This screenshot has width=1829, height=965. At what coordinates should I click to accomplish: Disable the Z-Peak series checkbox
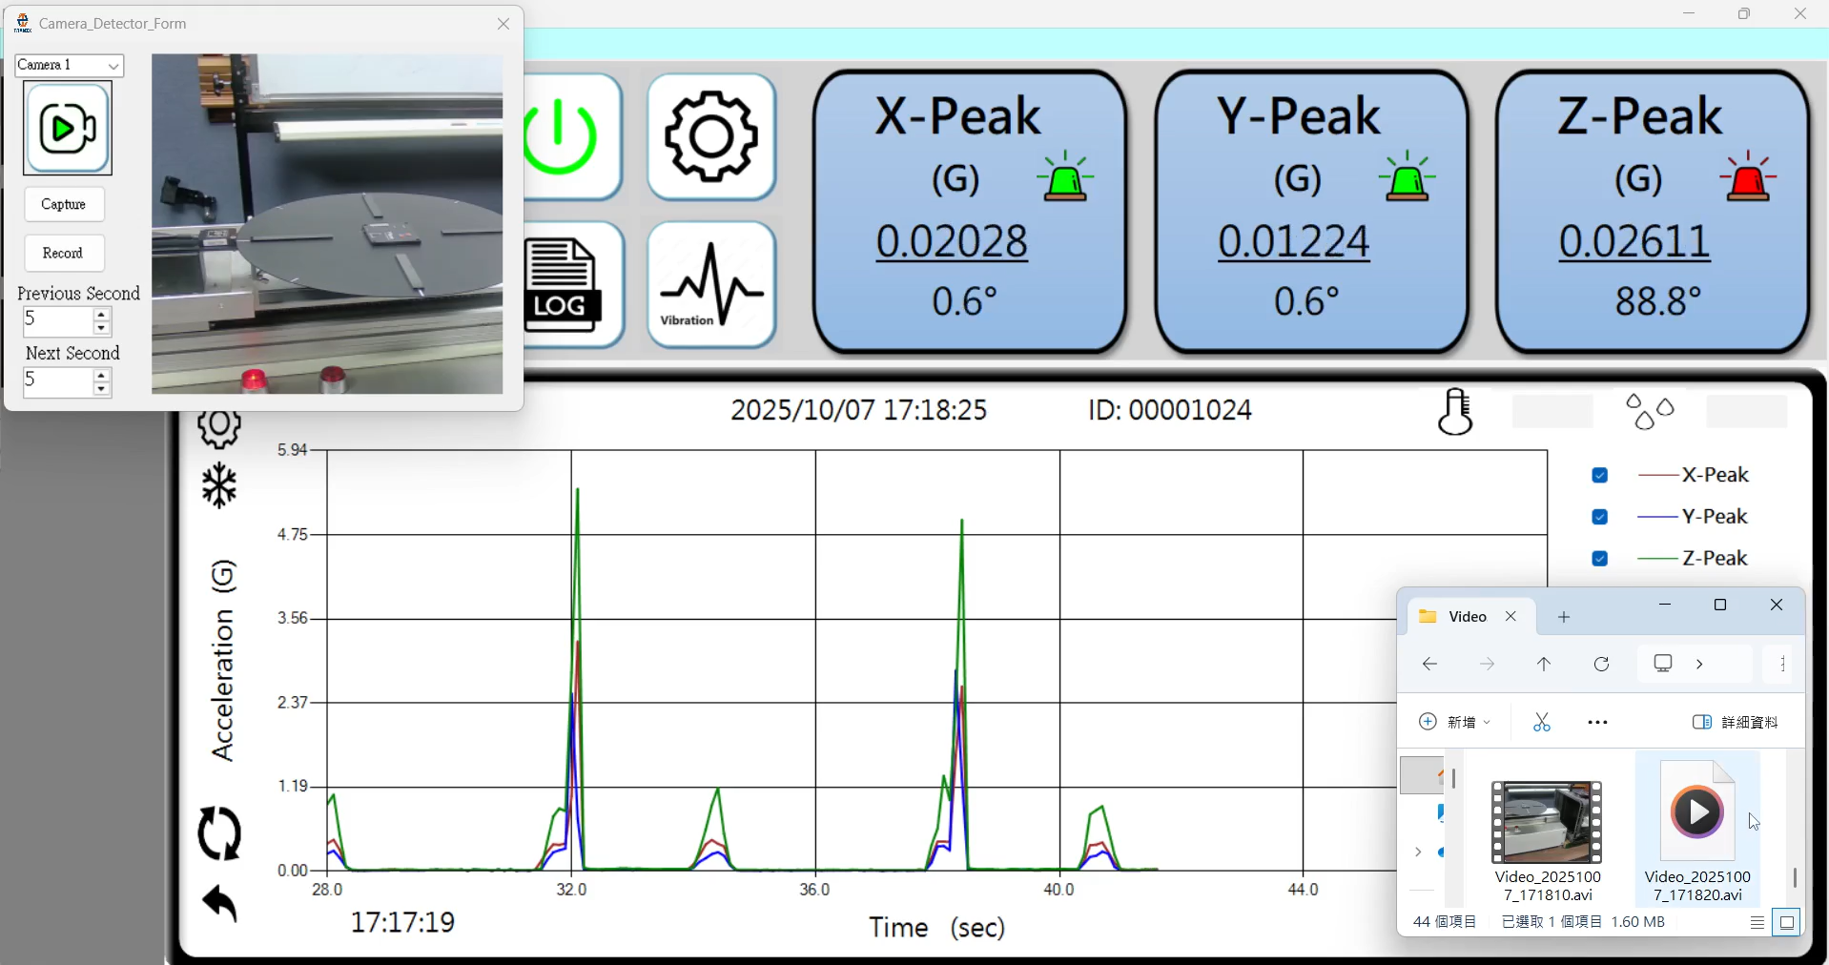(1600, 559)
